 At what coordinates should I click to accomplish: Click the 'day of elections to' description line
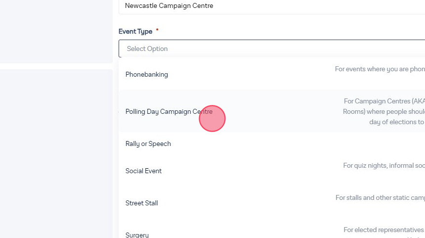(396, 122)
